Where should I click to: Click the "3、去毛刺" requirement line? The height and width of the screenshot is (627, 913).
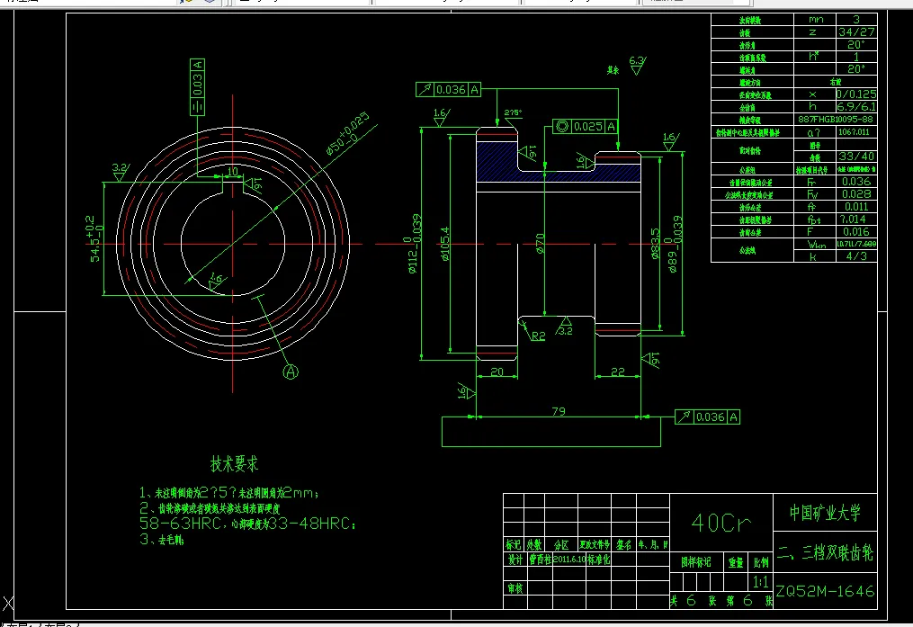coord(162,540)
